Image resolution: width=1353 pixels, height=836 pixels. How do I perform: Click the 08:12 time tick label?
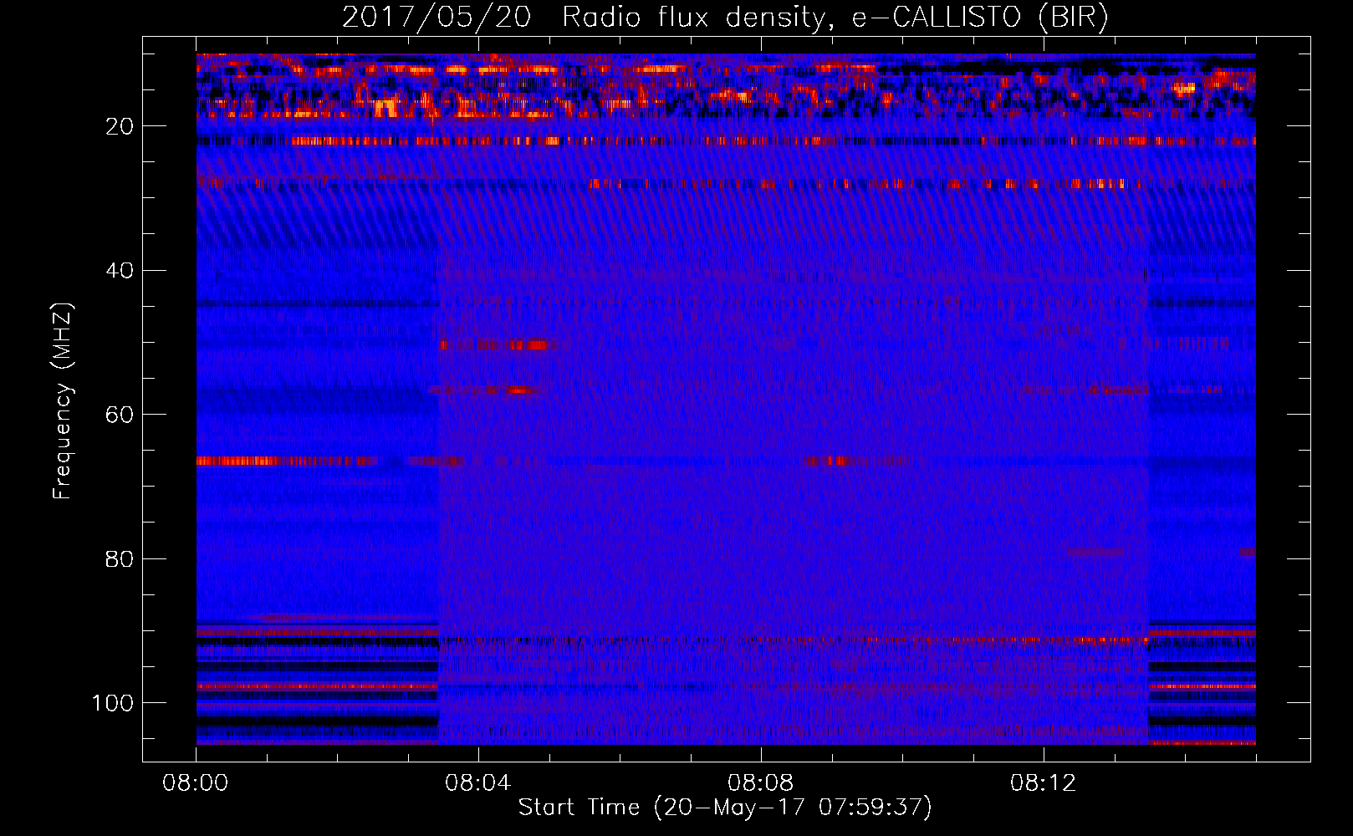point(1044,783)
